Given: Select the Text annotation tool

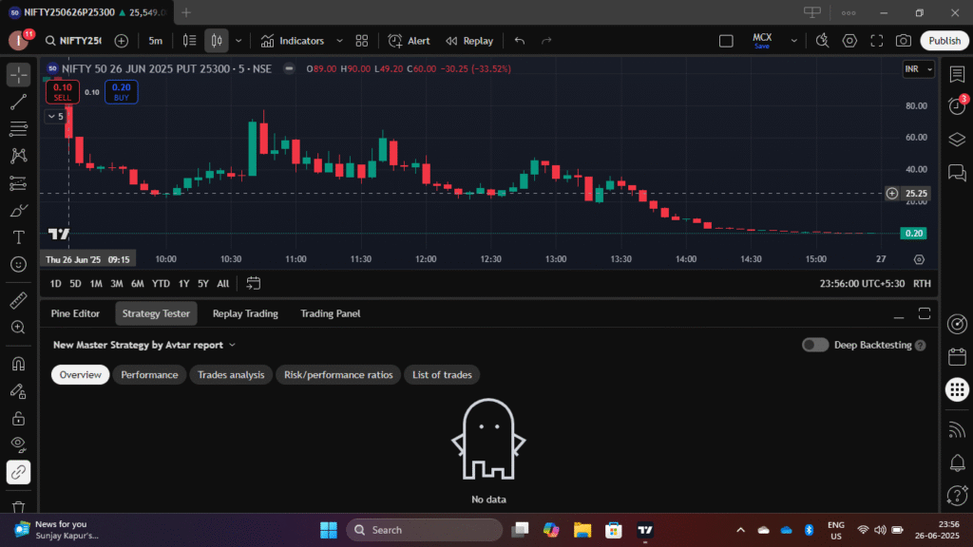Looking at the screenshot, I should click(19, 237).
